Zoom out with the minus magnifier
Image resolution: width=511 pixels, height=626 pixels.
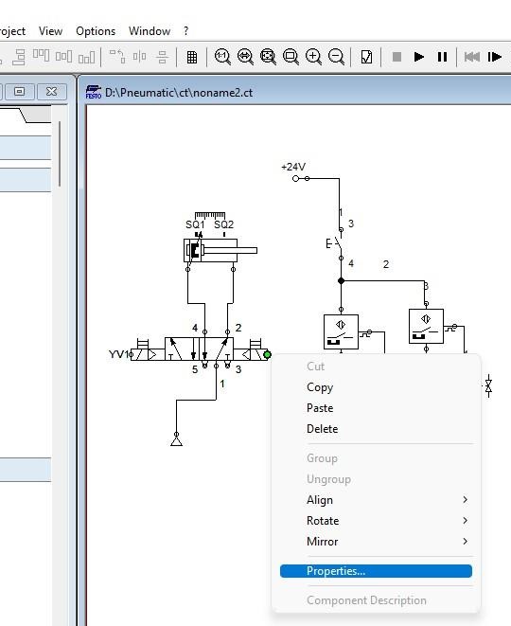coord(336,57)
